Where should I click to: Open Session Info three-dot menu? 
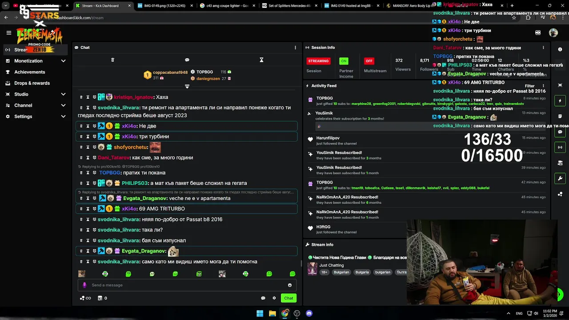click(543, 48)
